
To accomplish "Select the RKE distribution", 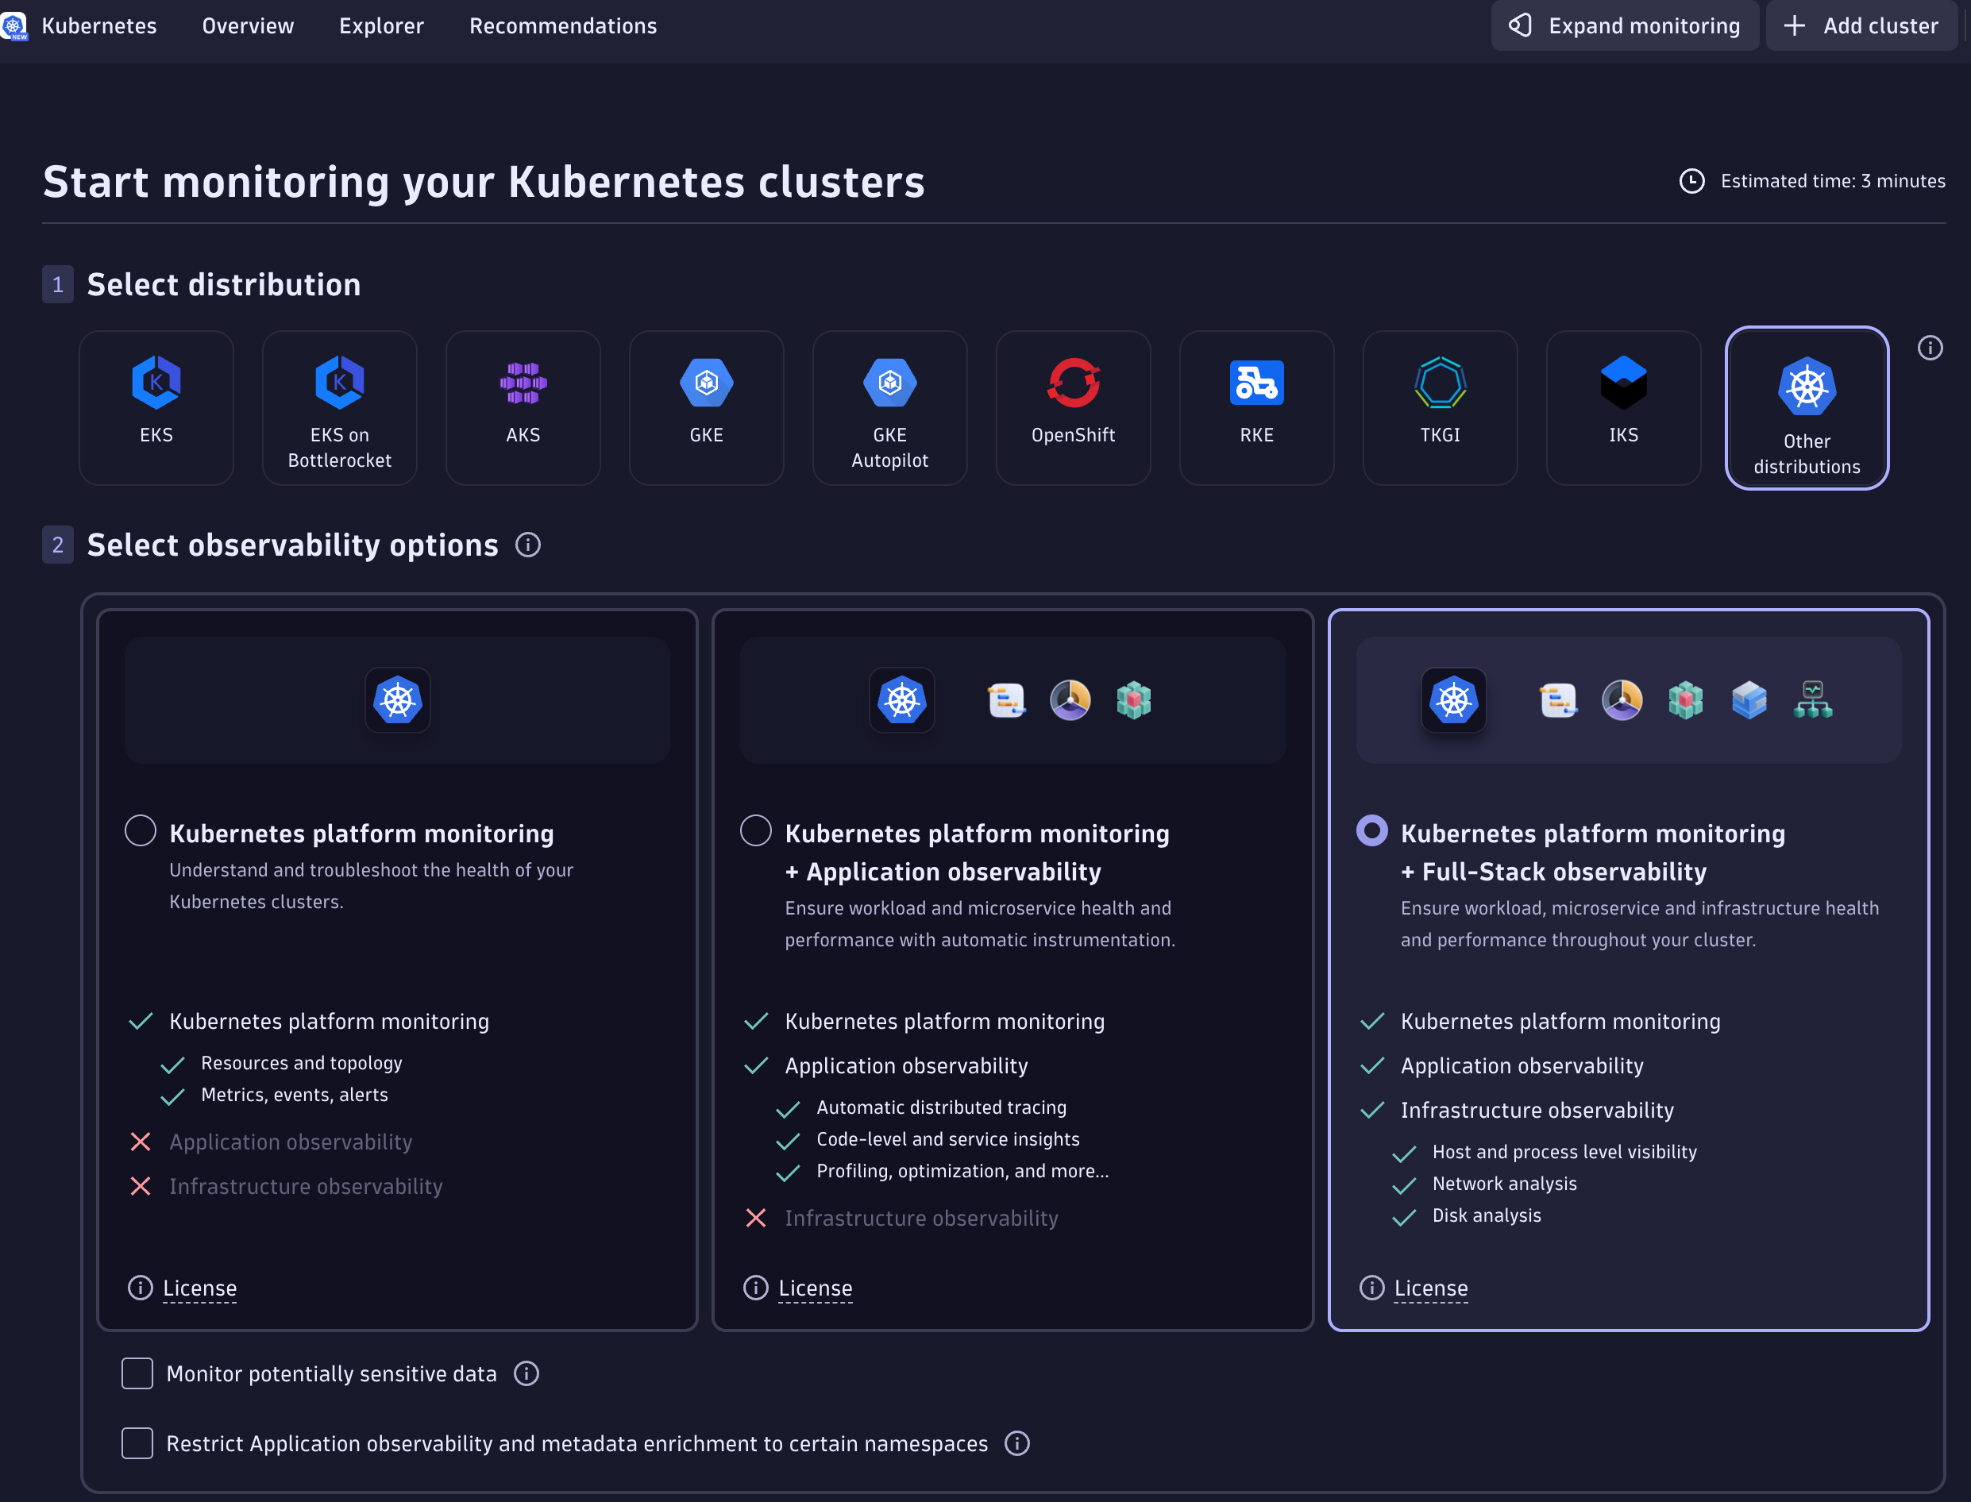I will point(1255,406).
